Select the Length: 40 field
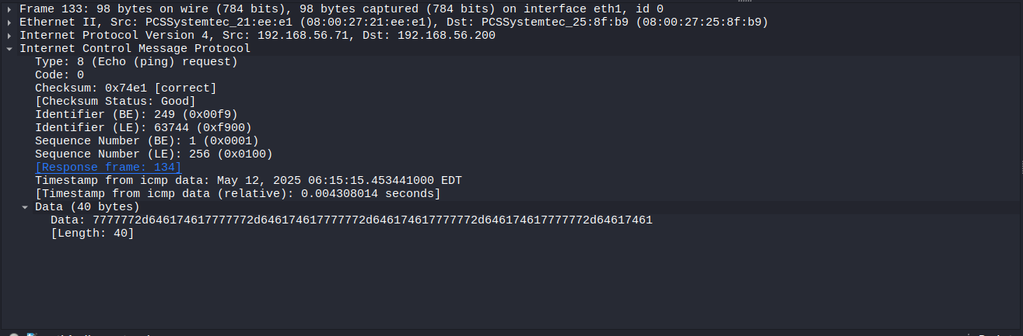 [x=92, y=233]
